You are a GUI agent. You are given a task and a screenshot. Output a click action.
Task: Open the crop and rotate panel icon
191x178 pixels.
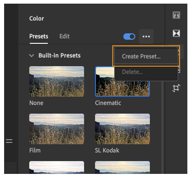(176, 88)
